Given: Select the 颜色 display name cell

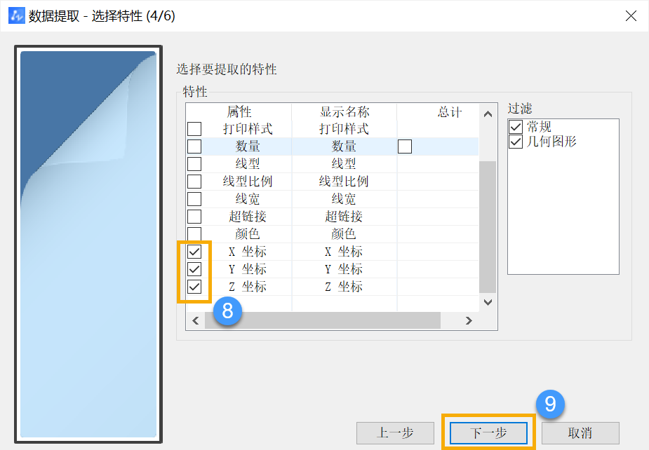Looking at the screenshot, I should (x=344, y=233).
